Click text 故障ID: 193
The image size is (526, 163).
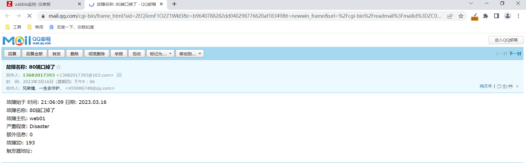21,143
